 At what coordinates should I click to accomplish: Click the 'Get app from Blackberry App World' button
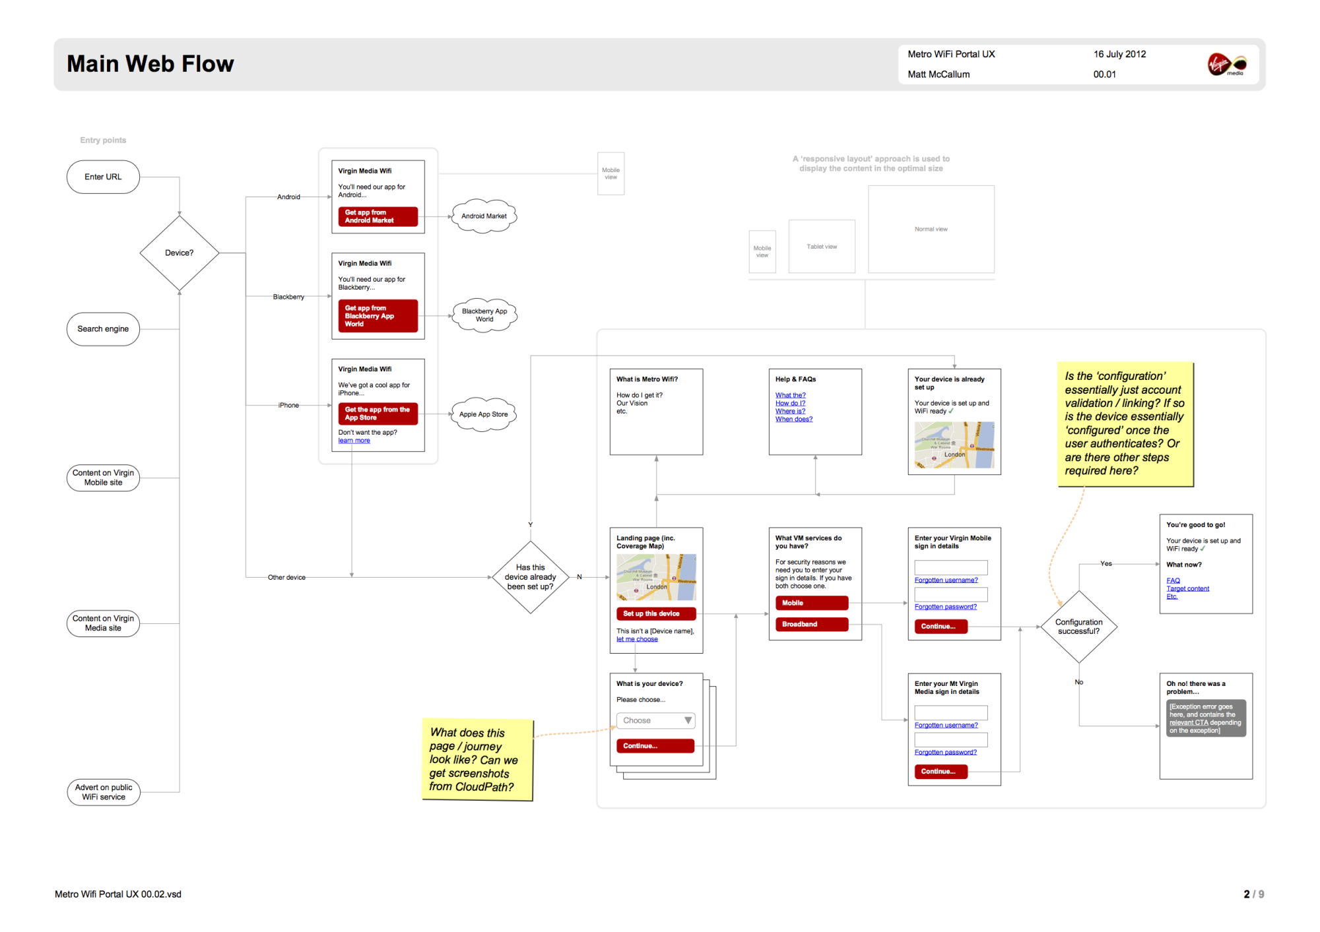coord(378,316)
